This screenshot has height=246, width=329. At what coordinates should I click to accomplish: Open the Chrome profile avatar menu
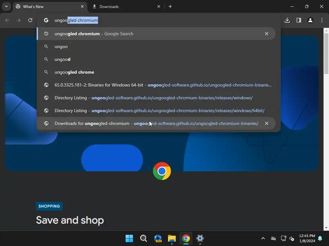coord(310,20)
